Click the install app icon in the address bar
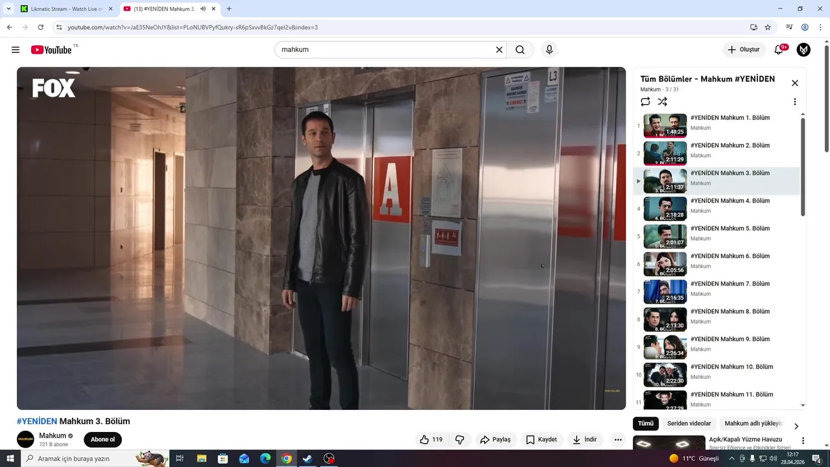The width and height of the screenshot is (830, 467). pos(753,27)
